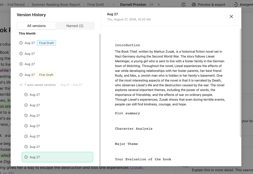The width and height of the screenshot is (253, 174).
Task: Click the Aug 27 – Aug 27 date range text
Action: [71, 85]
